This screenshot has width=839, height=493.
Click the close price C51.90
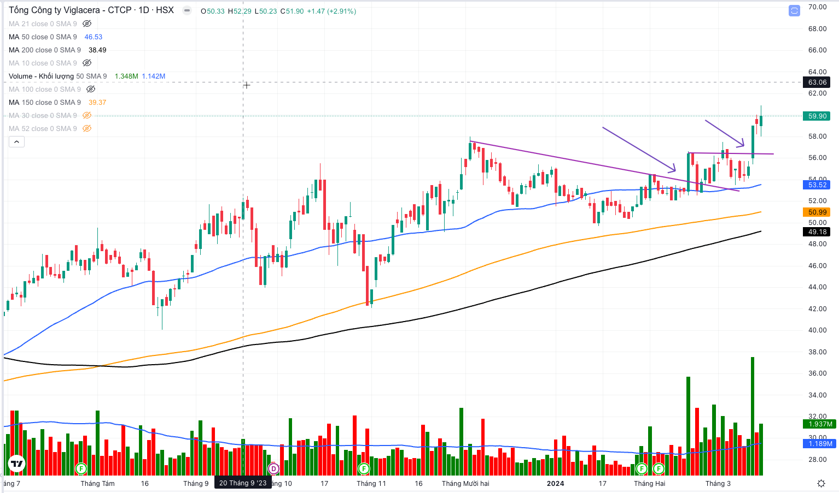pyautogui.click(x=292, y=11)
